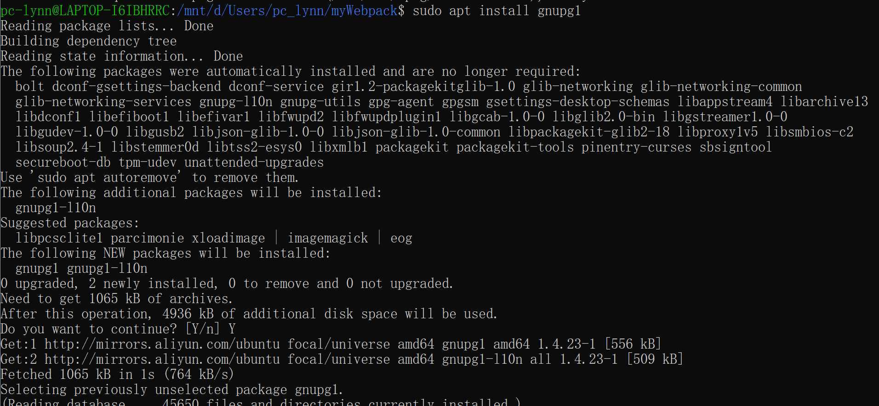Click the 'eog' suggested package
Screen dimensions: 879x406
pos(401,238)
